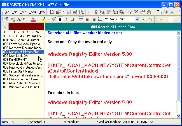Open paragraph formatting icon
The width and height of the screenshot is (182, 126).
point(6,19)
